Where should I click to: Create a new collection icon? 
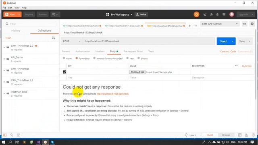pyautogui.click(x=53, y=38)
